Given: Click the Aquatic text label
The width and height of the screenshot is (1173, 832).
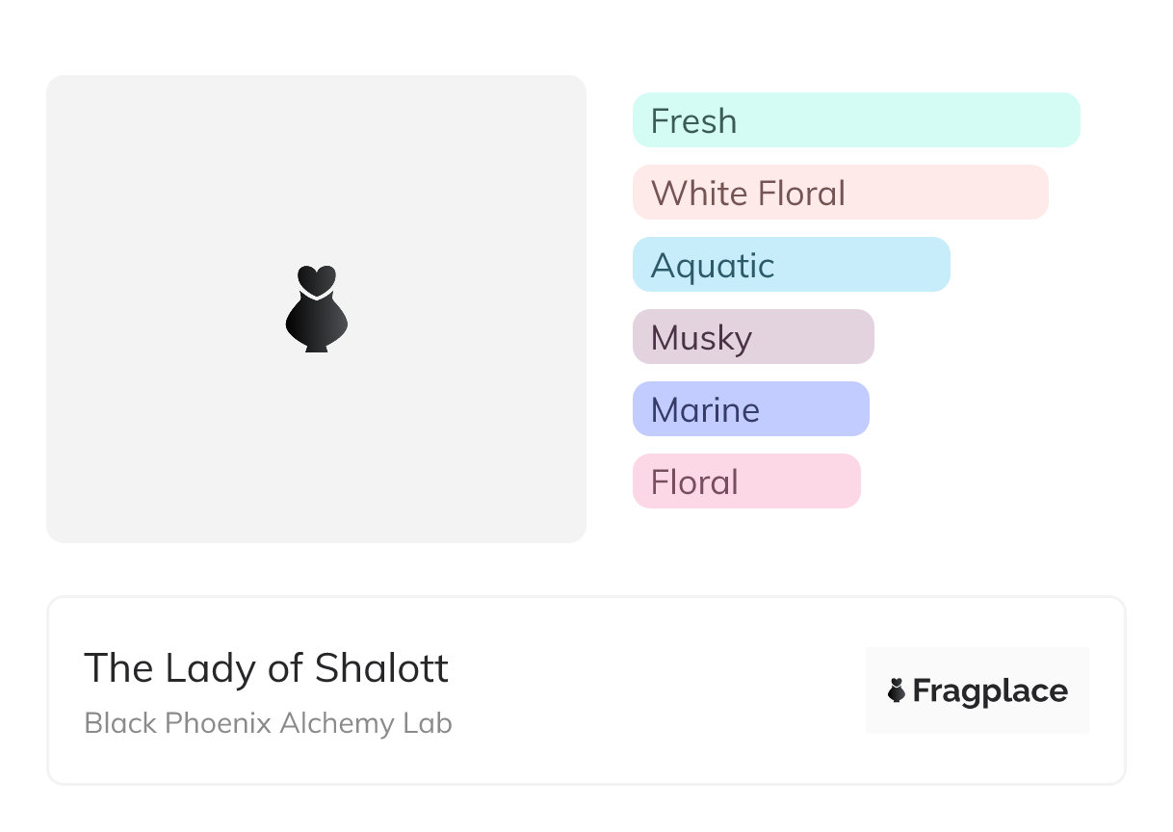Looking at the screenshot, I should [x=712, y=266].
